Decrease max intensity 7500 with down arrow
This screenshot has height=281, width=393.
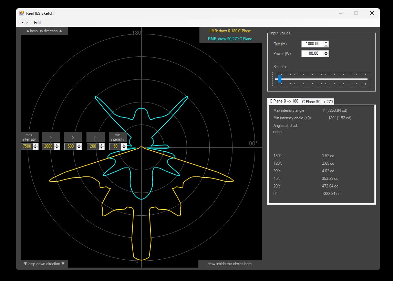35,148
